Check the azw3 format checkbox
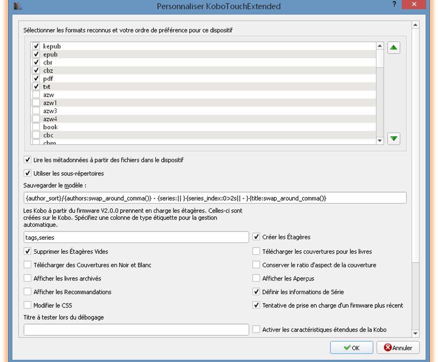The width and height of the screenshot is (438, 362). coord(36,110)
